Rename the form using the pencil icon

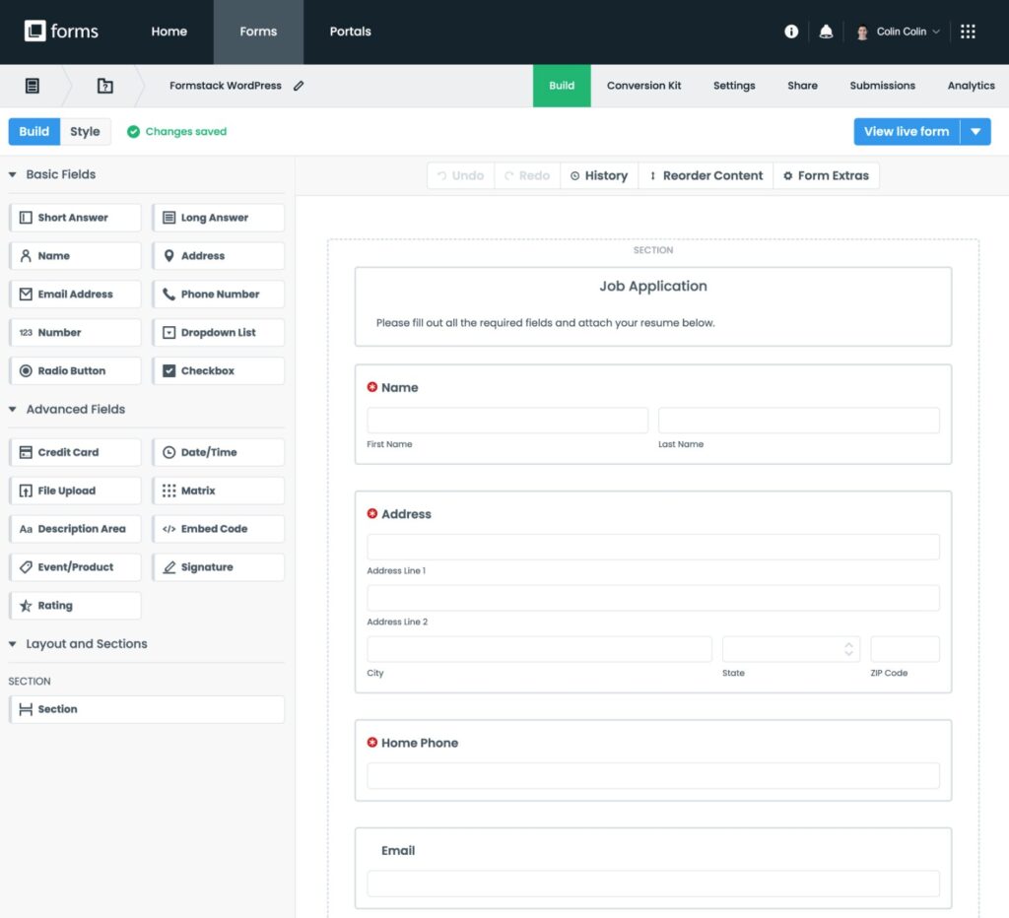[299, 86]
